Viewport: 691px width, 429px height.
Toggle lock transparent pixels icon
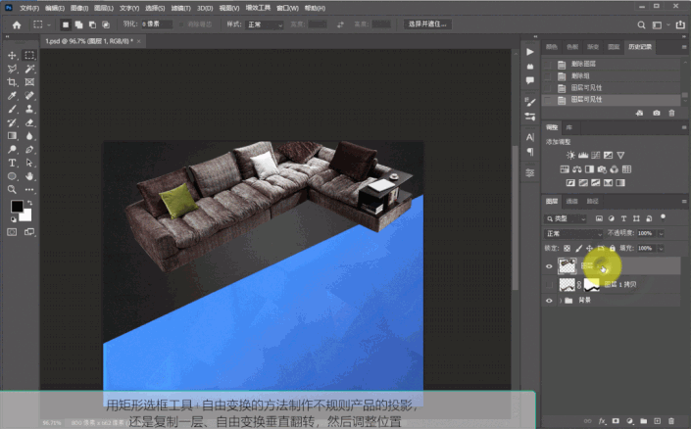[568, 249]
